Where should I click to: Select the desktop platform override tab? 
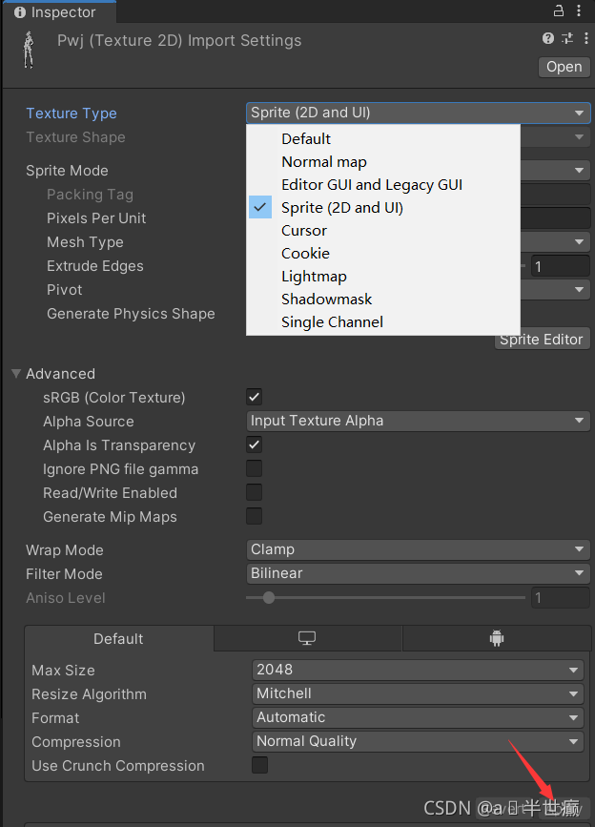307,638
